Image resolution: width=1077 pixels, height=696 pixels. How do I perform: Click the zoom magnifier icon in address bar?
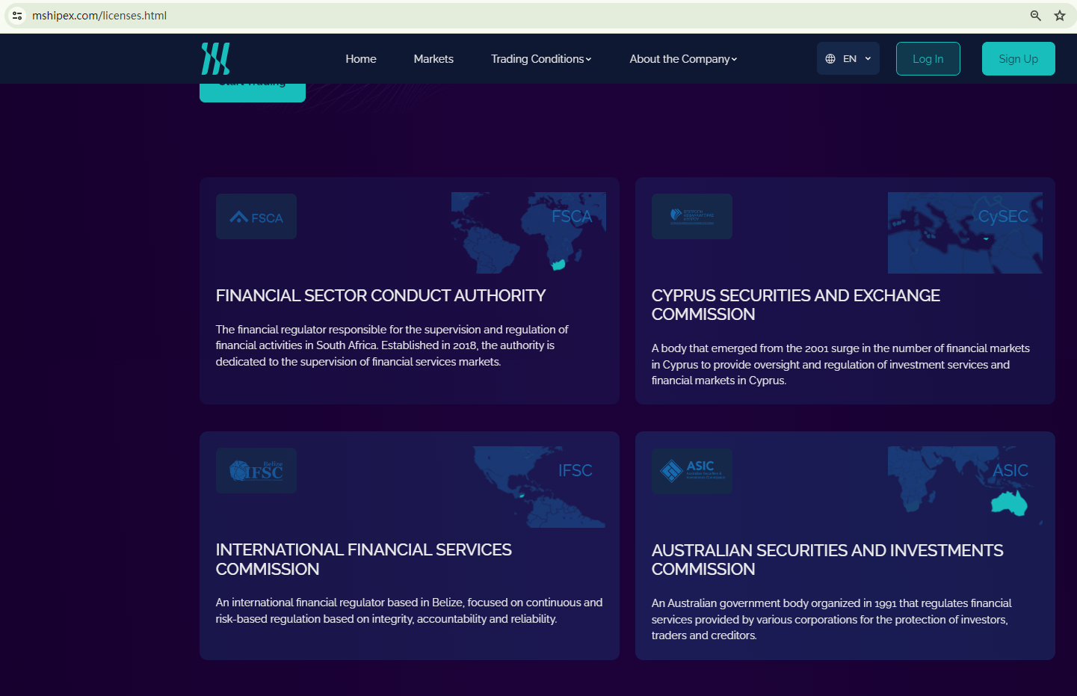tap(1036, 16)
